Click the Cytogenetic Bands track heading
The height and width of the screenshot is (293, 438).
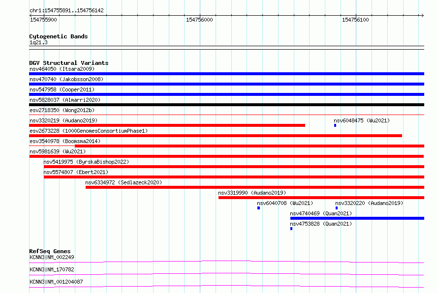point(59,36)
